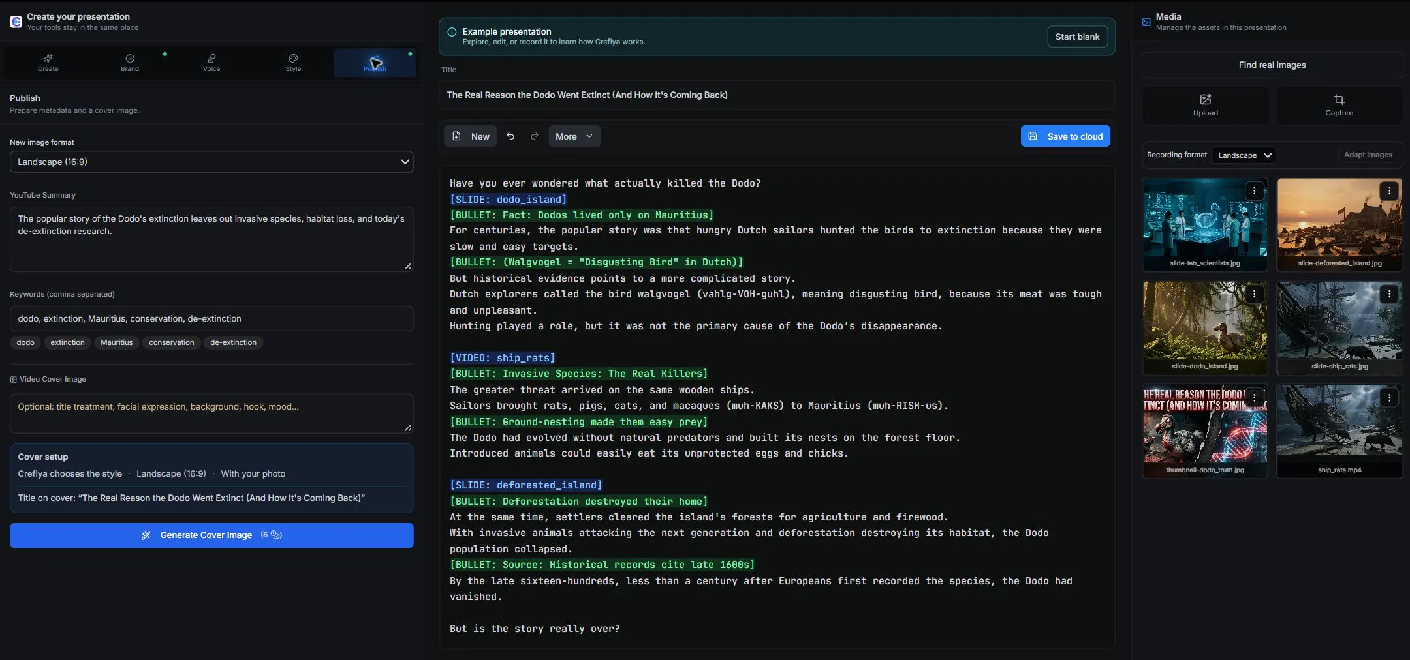Viewport: 1410px width, 660px height.
Task: Click the presentation Title field
Action: tap(777, 95)
